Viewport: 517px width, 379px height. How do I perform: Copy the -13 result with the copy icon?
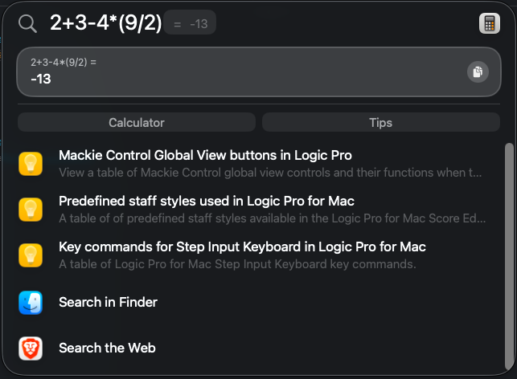click(478, 71)
